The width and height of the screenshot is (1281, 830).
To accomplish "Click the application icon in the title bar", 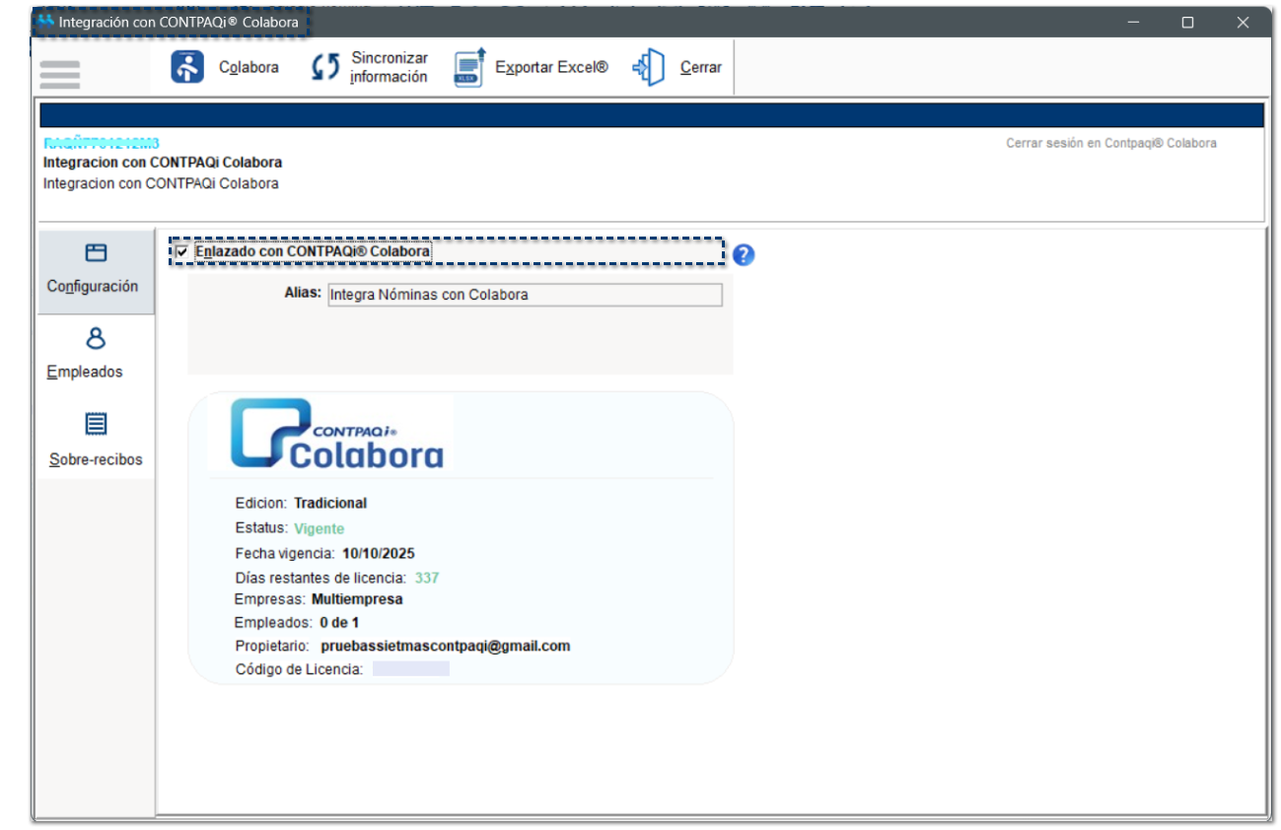I will click(45, 22).
